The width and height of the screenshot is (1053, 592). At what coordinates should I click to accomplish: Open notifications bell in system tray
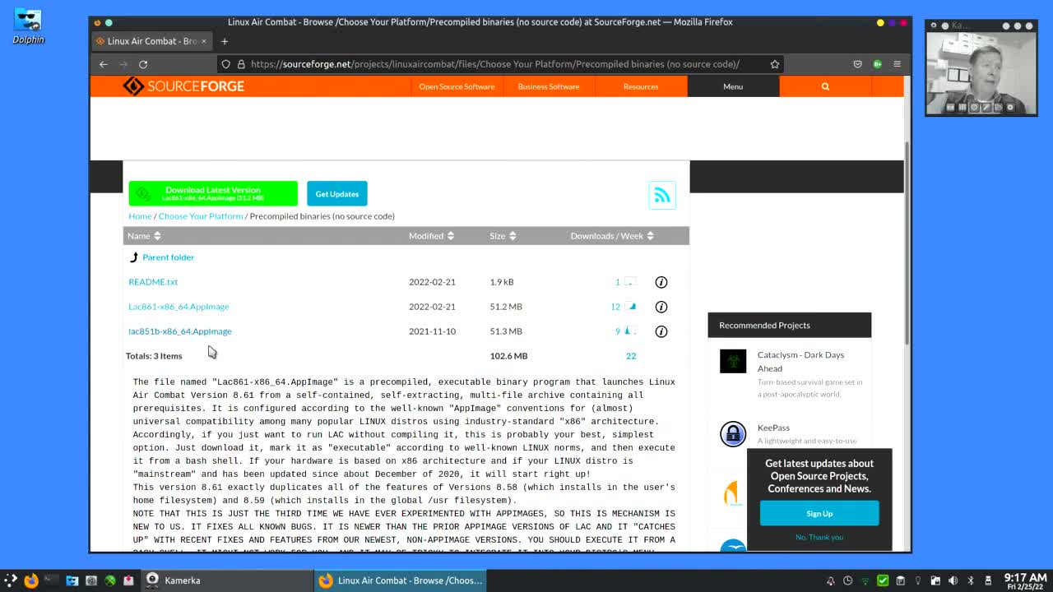(x=831, y=580)
